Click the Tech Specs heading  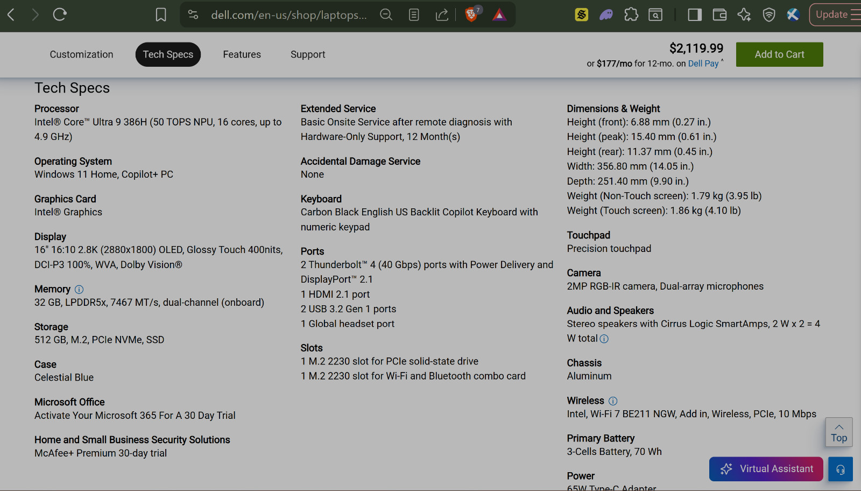point(72,88)
